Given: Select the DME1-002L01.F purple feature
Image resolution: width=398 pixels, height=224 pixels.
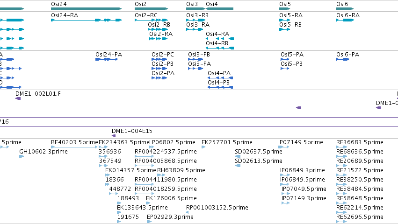Looking at the screenshot, I should click(x=18, y=98).
